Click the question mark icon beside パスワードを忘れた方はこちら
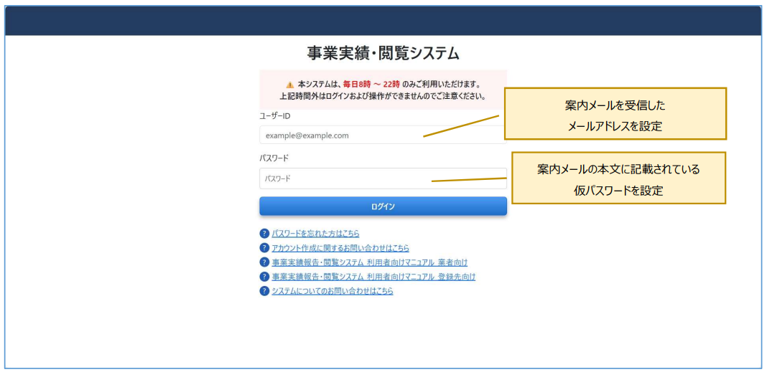767x372 pixels. tap(264, 234)
